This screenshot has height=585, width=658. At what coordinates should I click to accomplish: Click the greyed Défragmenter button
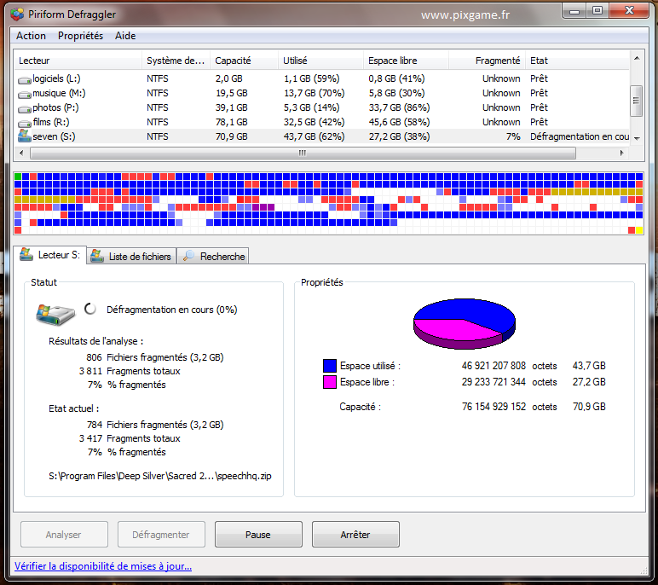(x=161, y=535)
